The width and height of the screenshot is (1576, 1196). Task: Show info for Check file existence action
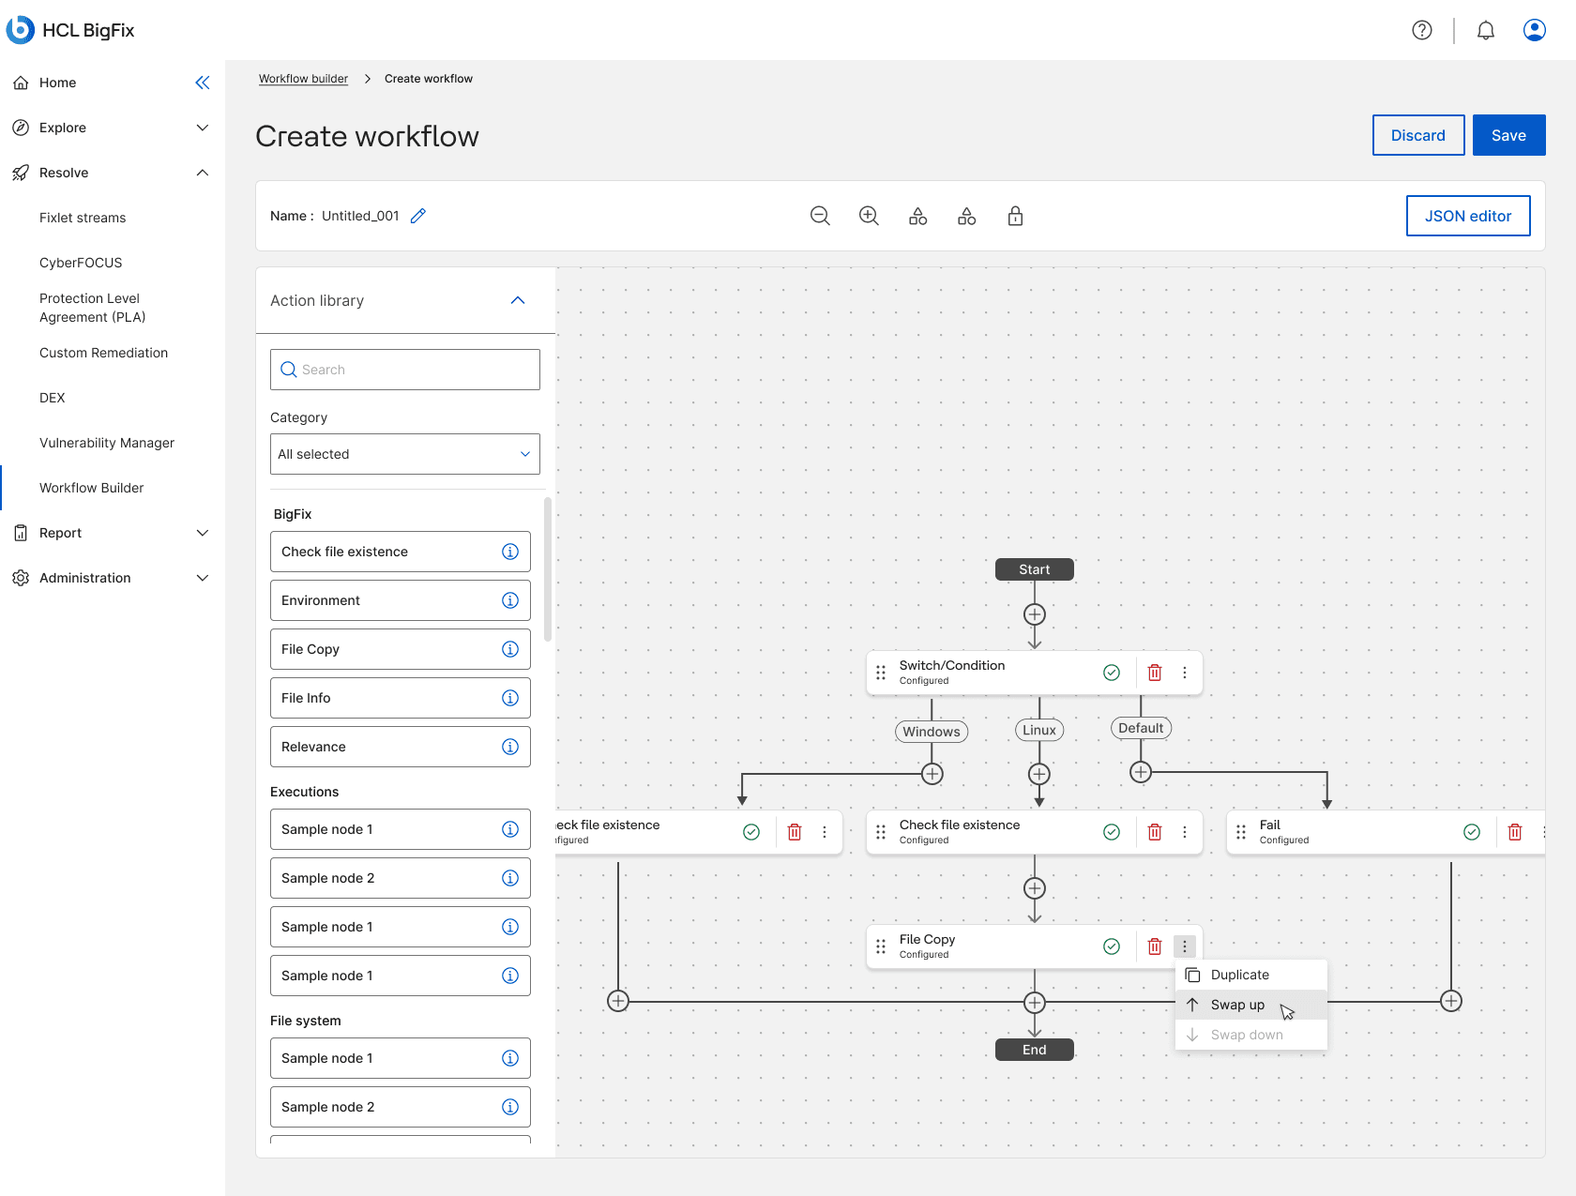click(x=510, y=552)
